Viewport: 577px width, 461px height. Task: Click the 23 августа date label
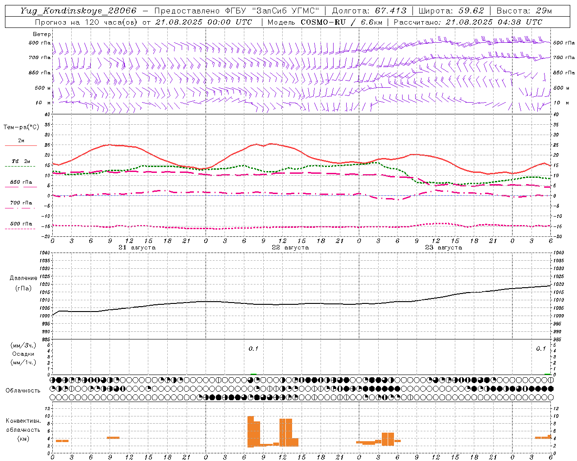pyautogui.click(x=444, y=248)
